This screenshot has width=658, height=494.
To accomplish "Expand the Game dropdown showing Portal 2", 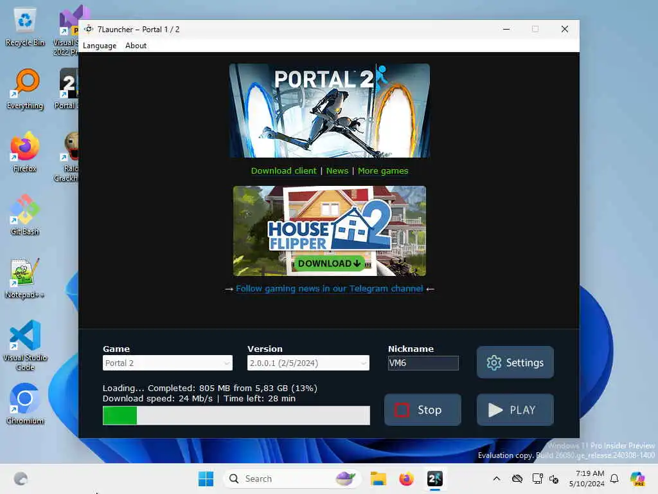I will tap(168, 363).
